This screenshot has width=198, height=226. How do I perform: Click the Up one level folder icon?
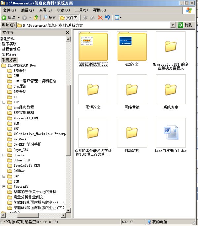(x=36, y=17)
